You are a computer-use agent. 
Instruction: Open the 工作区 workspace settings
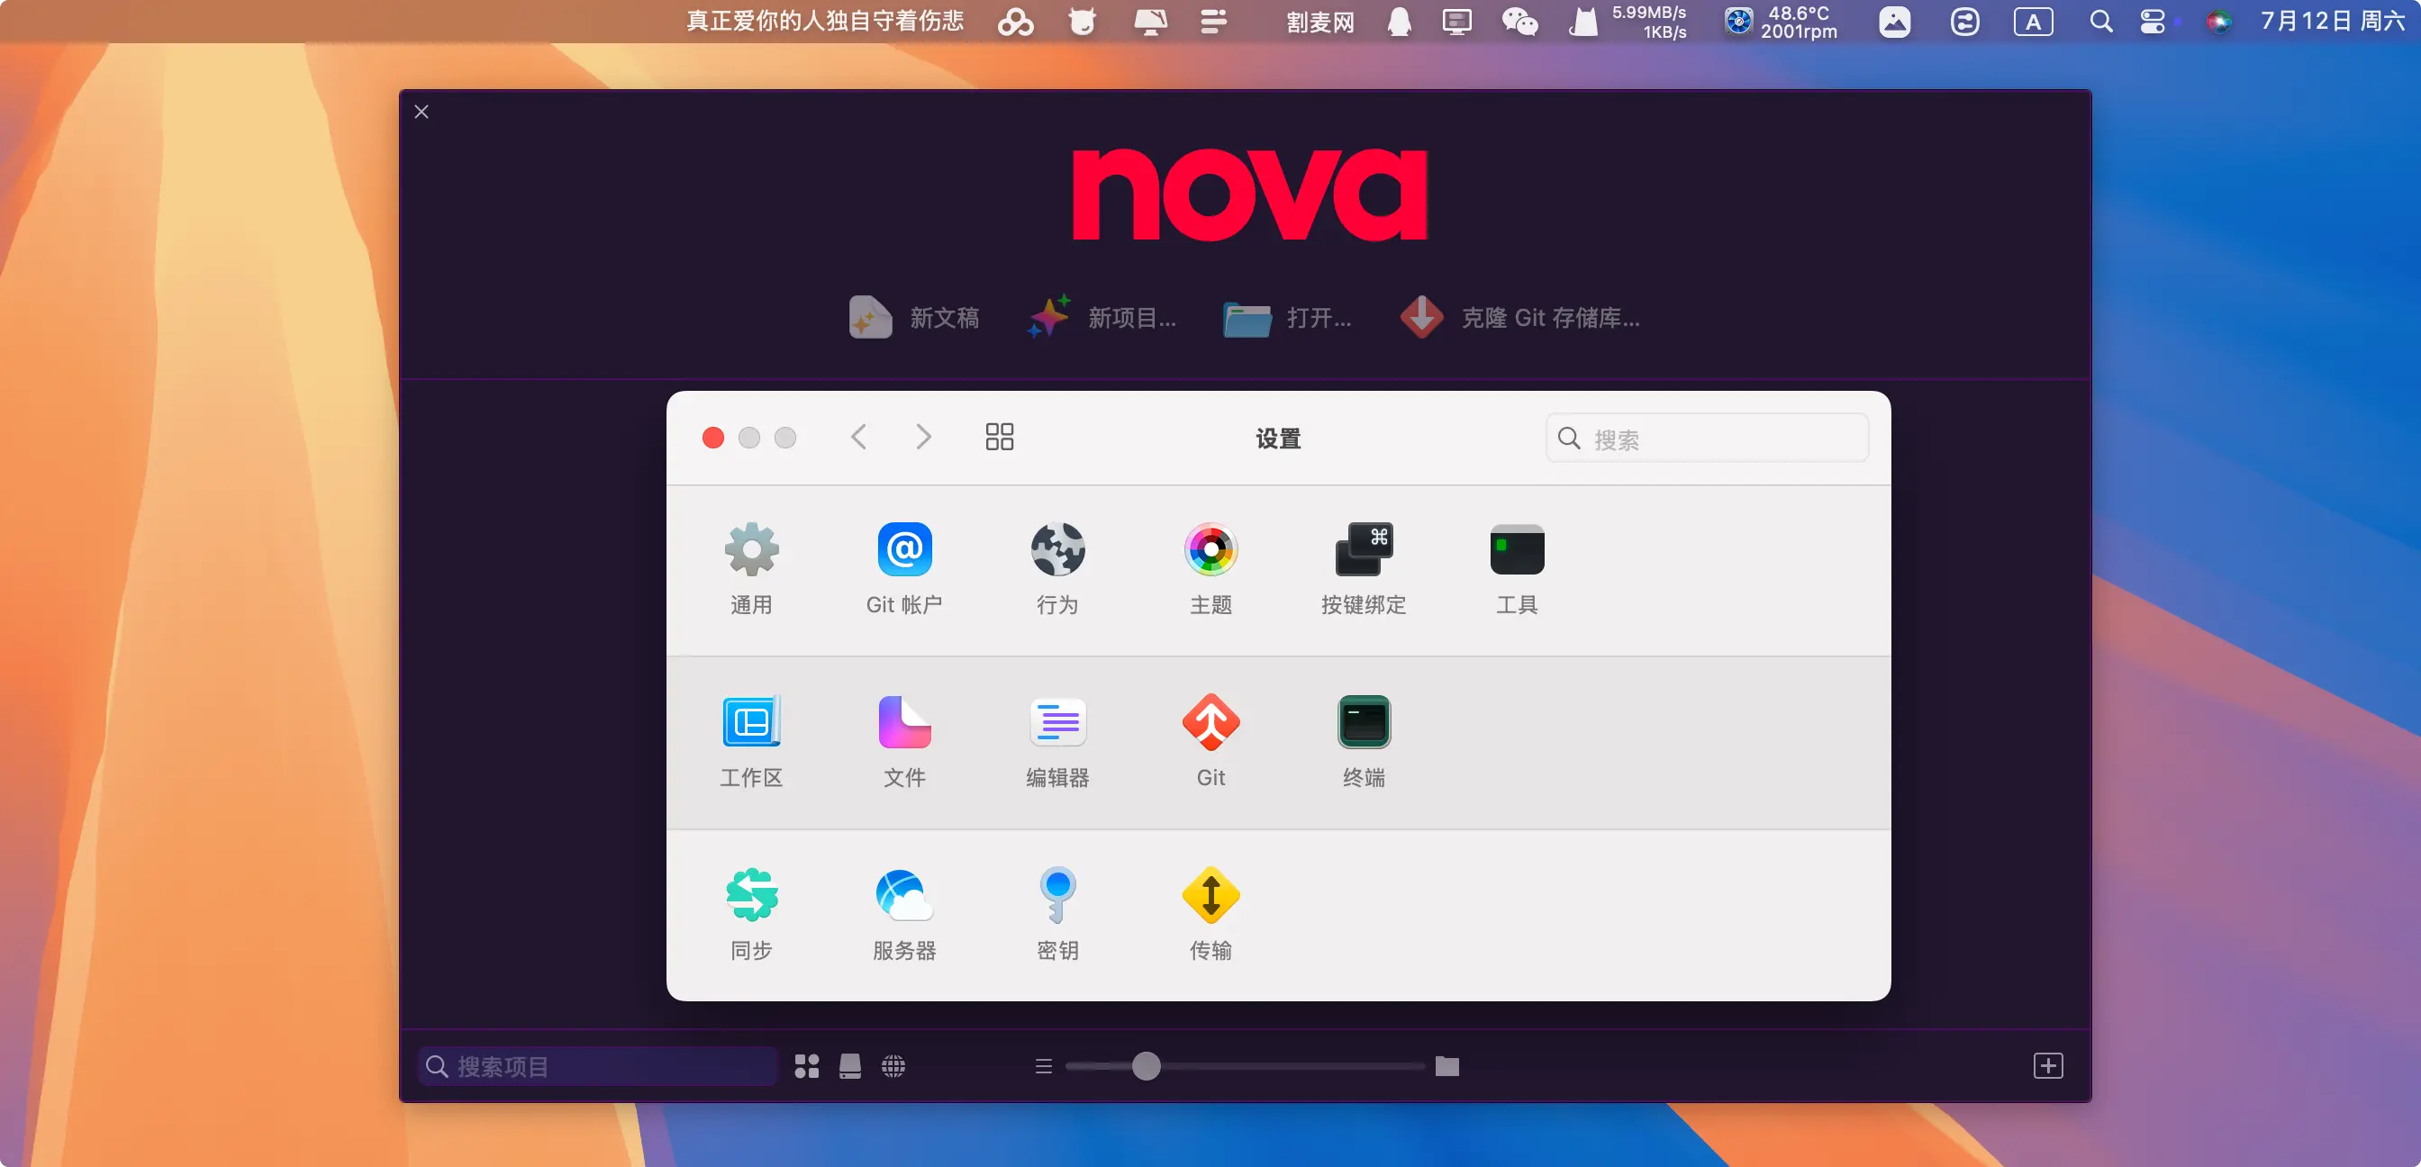(x=751, y=722)
